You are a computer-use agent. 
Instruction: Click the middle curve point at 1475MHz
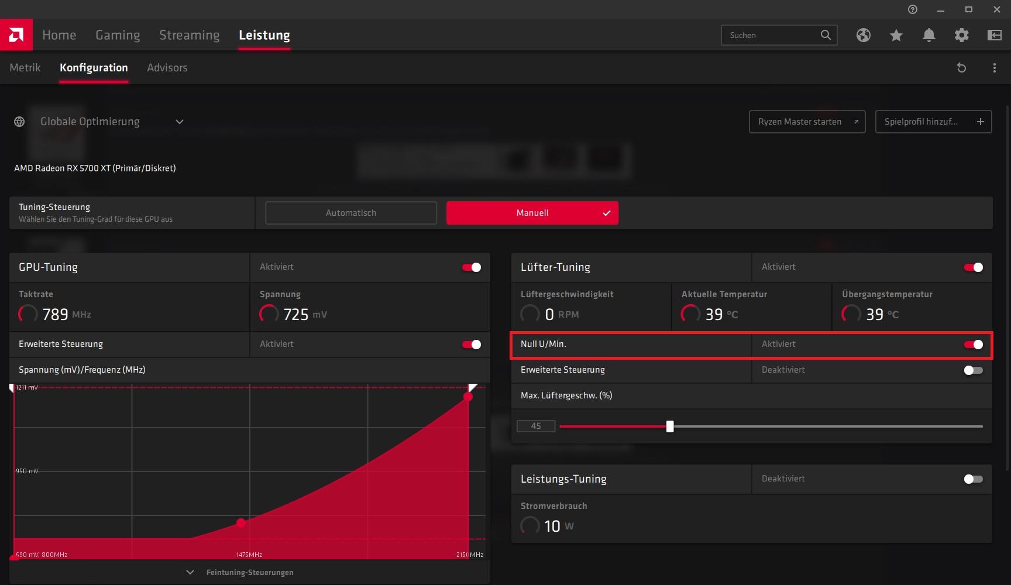[x=241, y=522]
